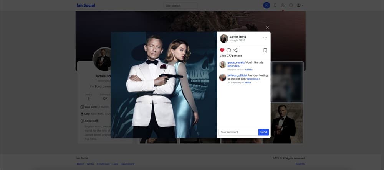Bookmark the post with save icon

(x=265, y=50)
